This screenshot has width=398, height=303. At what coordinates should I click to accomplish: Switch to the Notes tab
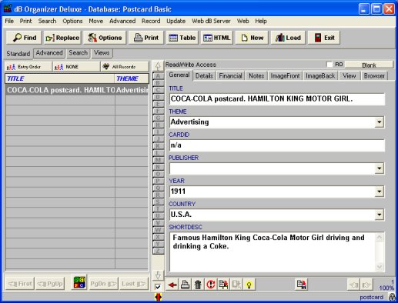pos(256,76)
